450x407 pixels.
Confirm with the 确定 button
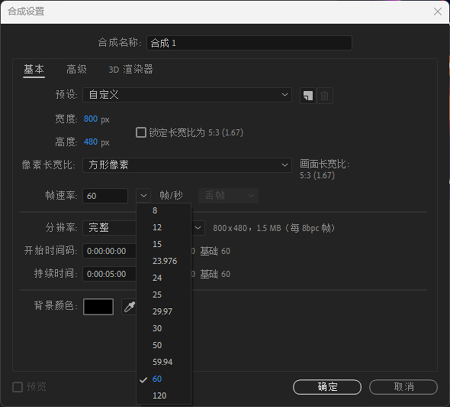pos(327,387)
